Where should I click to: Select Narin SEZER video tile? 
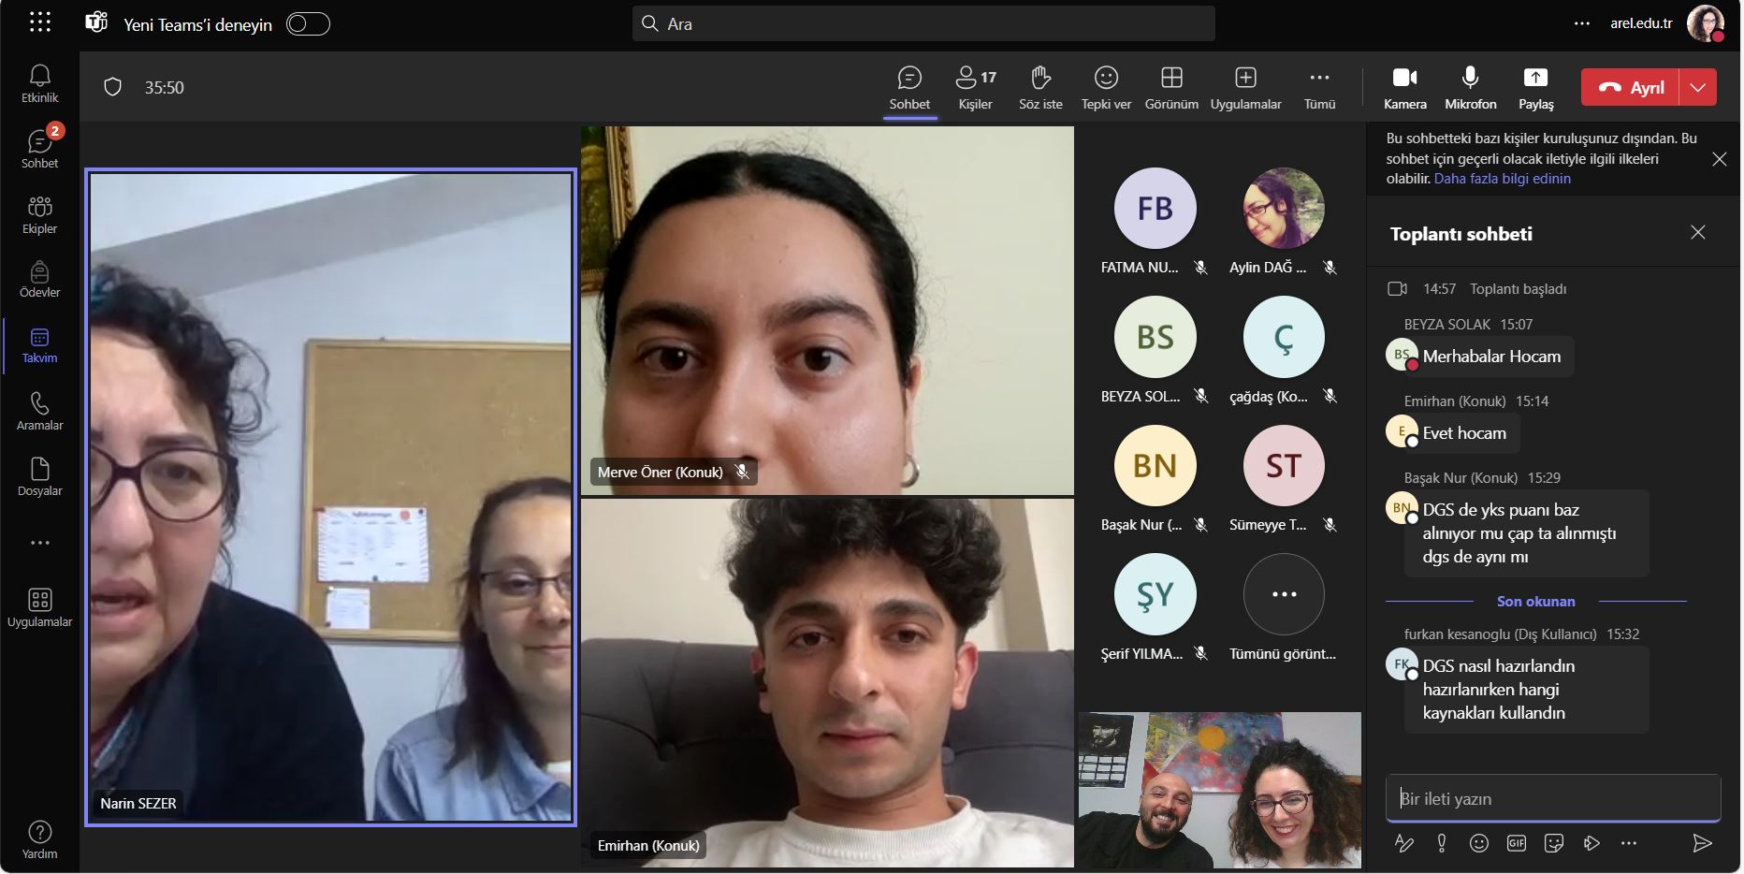click(x=330, y=497)
